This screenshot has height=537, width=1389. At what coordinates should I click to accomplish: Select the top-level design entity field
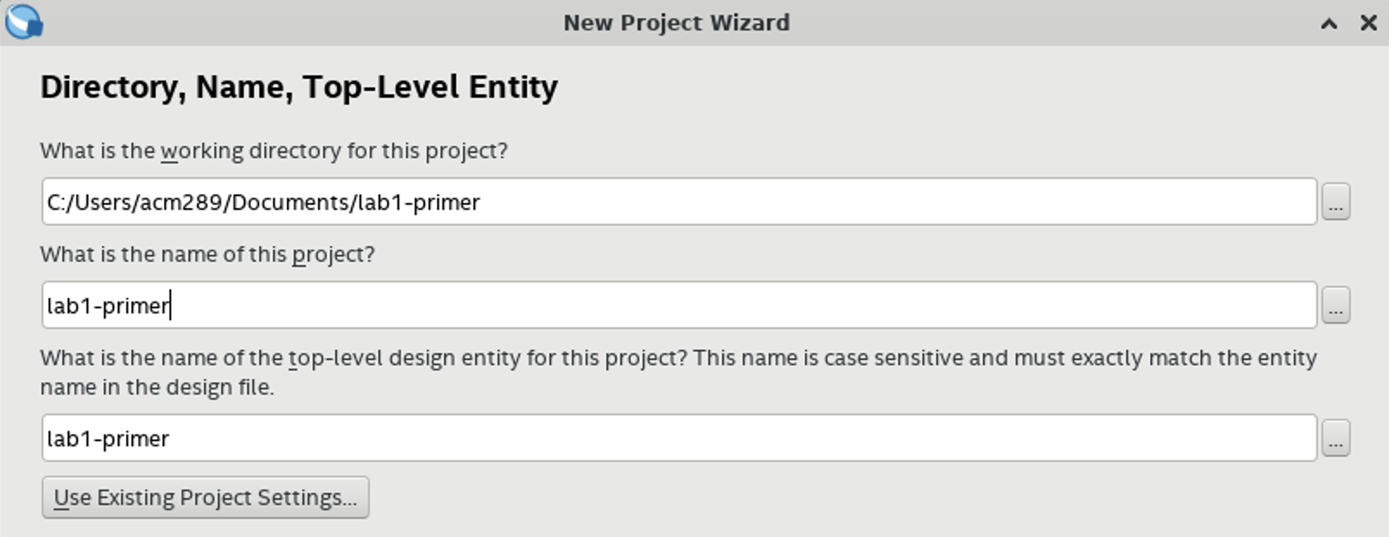pos(679,438)
